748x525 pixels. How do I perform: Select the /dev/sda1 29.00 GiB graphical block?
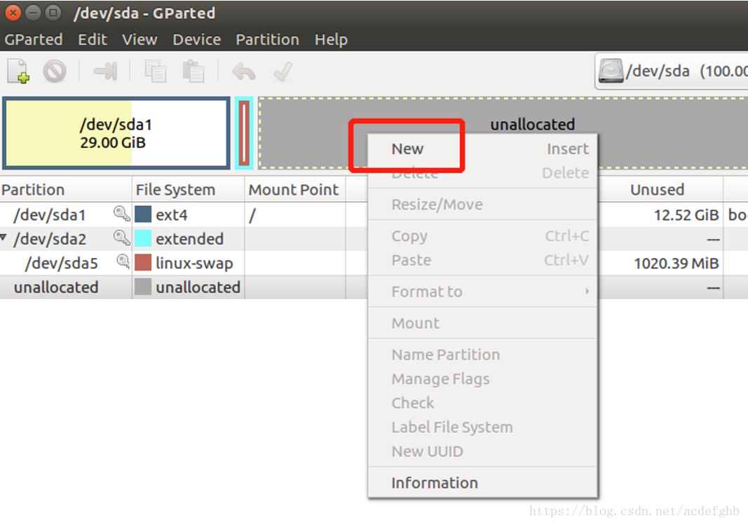(116, 133)
